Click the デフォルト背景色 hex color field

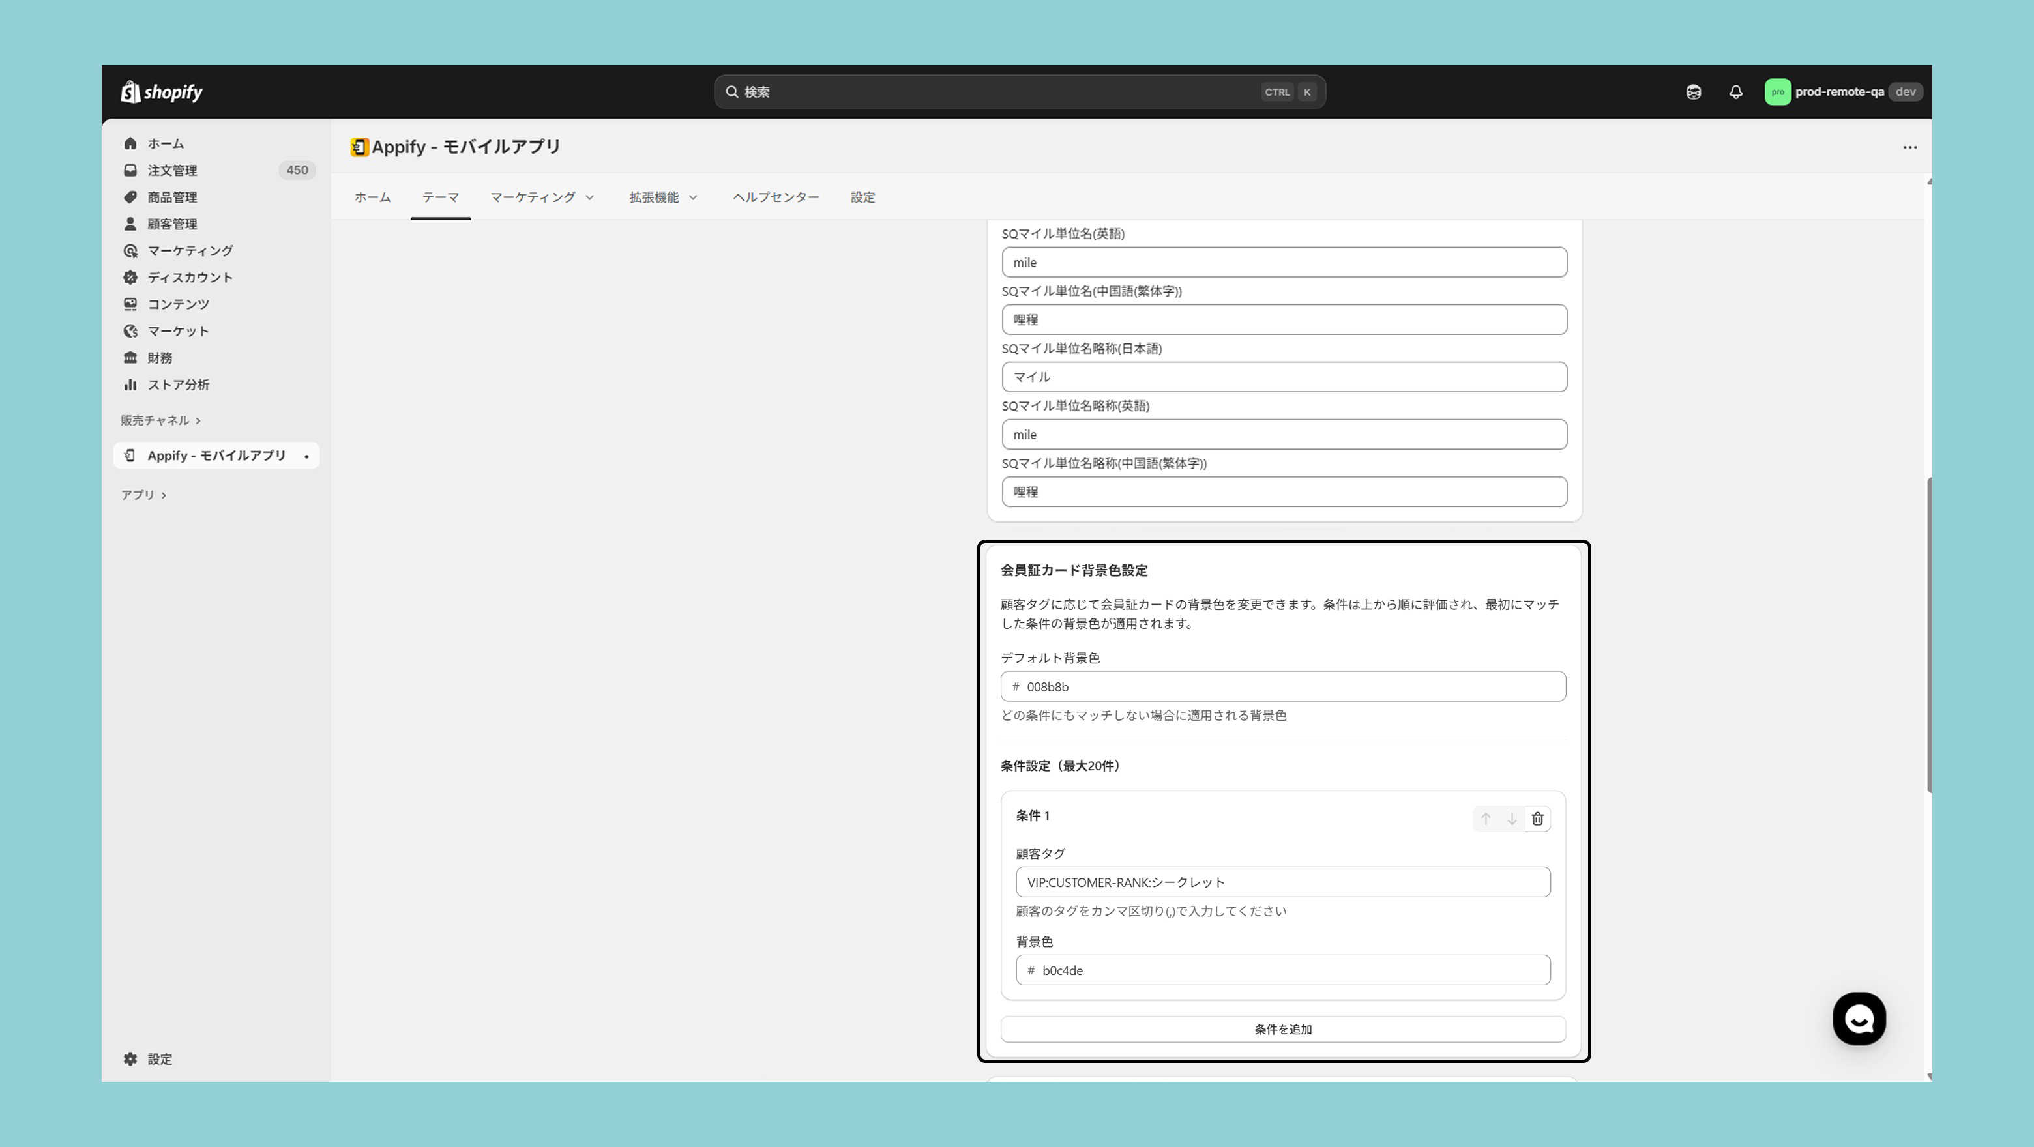click(x=1282, y=686)
